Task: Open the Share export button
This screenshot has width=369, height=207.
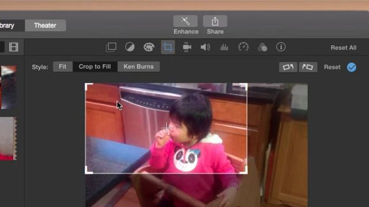Action: (215, 21)
